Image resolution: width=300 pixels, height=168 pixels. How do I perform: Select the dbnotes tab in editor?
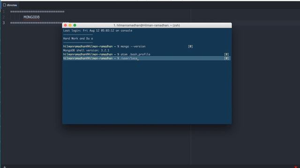[10, 5]
